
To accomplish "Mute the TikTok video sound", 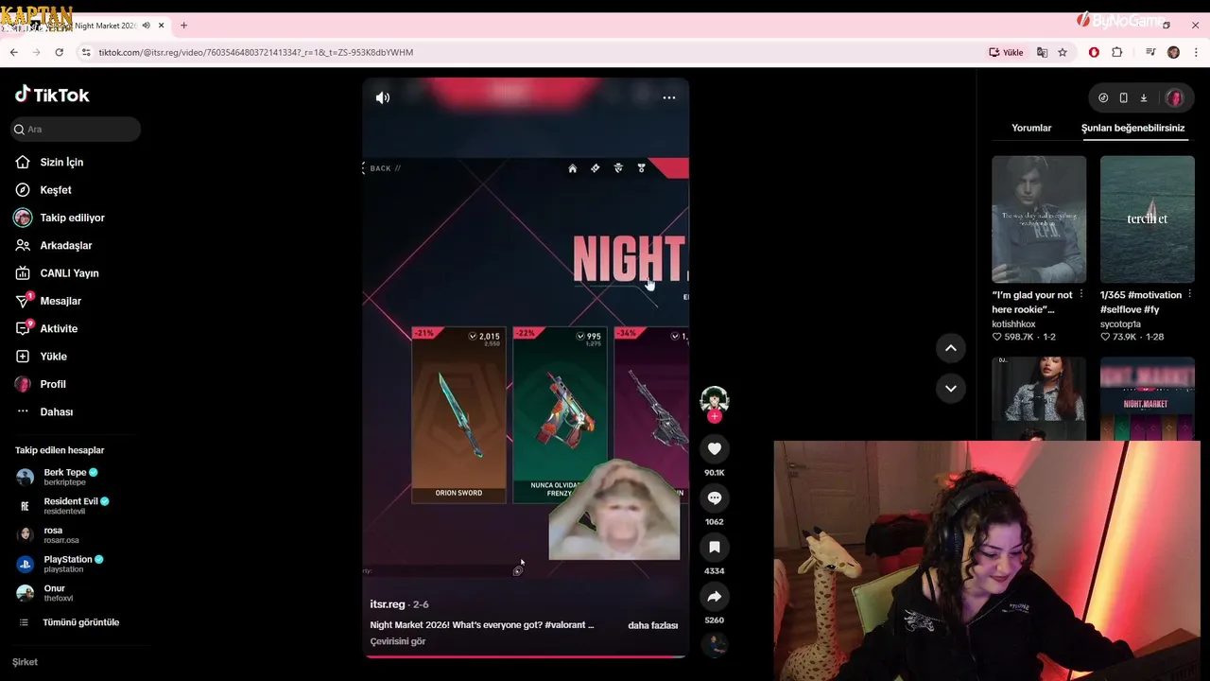I will (x=383, y=97).
